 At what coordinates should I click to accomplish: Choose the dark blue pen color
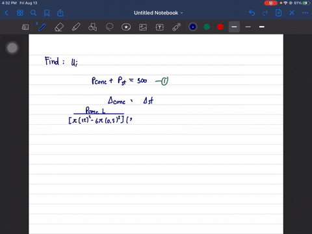[193, 27]
